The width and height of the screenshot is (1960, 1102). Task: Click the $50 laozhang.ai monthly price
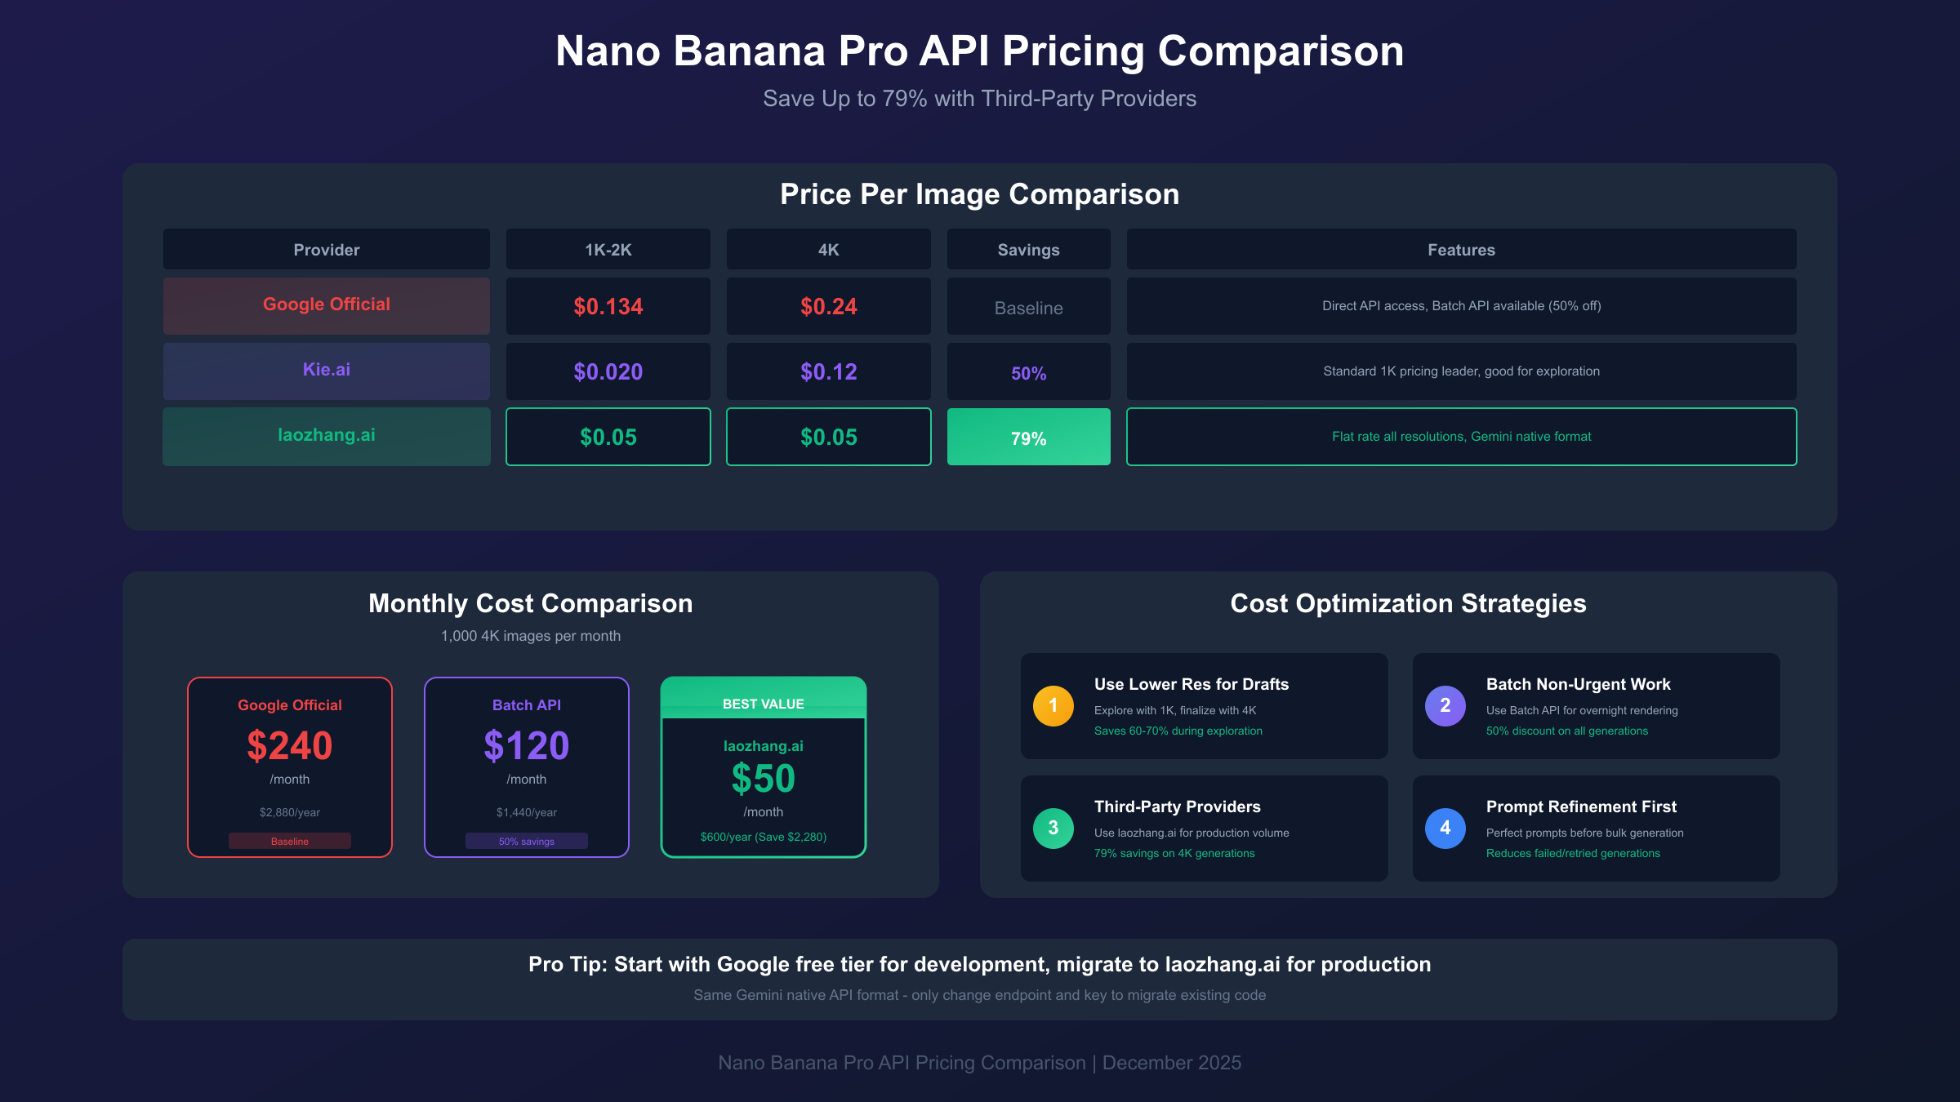coord(763,779)
